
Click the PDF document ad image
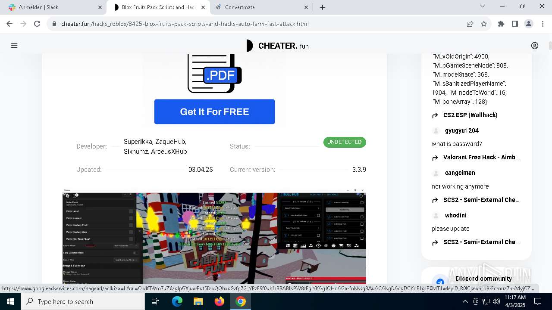(214, 73)
